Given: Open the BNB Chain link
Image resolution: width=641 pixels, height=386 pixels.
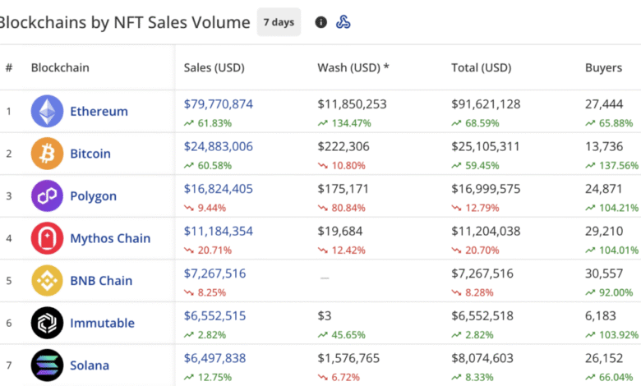Looking at the screenshot, I should (x=101, y=281).
